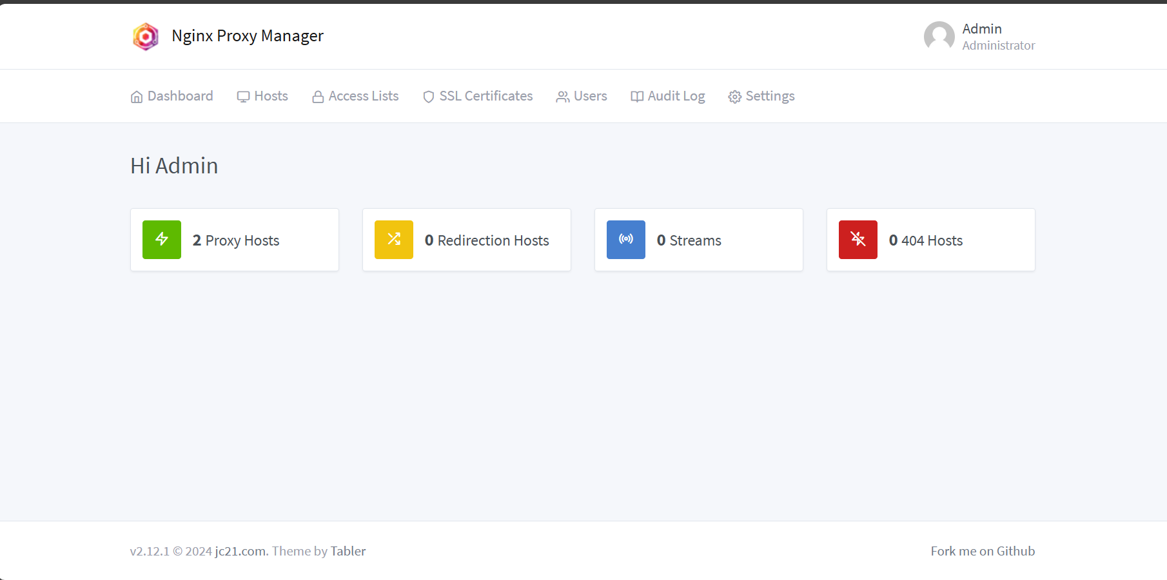Go to the Dashboard tab

click(x=172, y=96)
